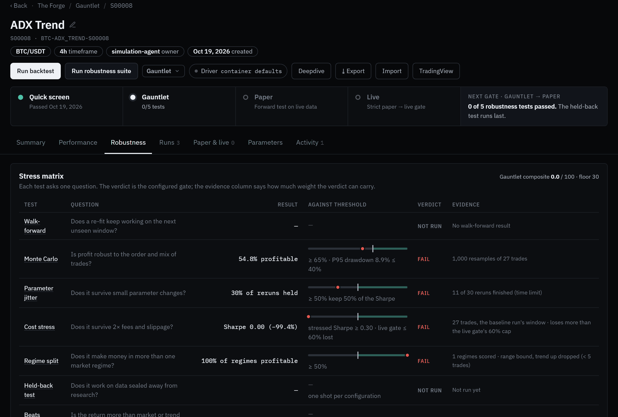Open the Activity tab

coord(310,142)
